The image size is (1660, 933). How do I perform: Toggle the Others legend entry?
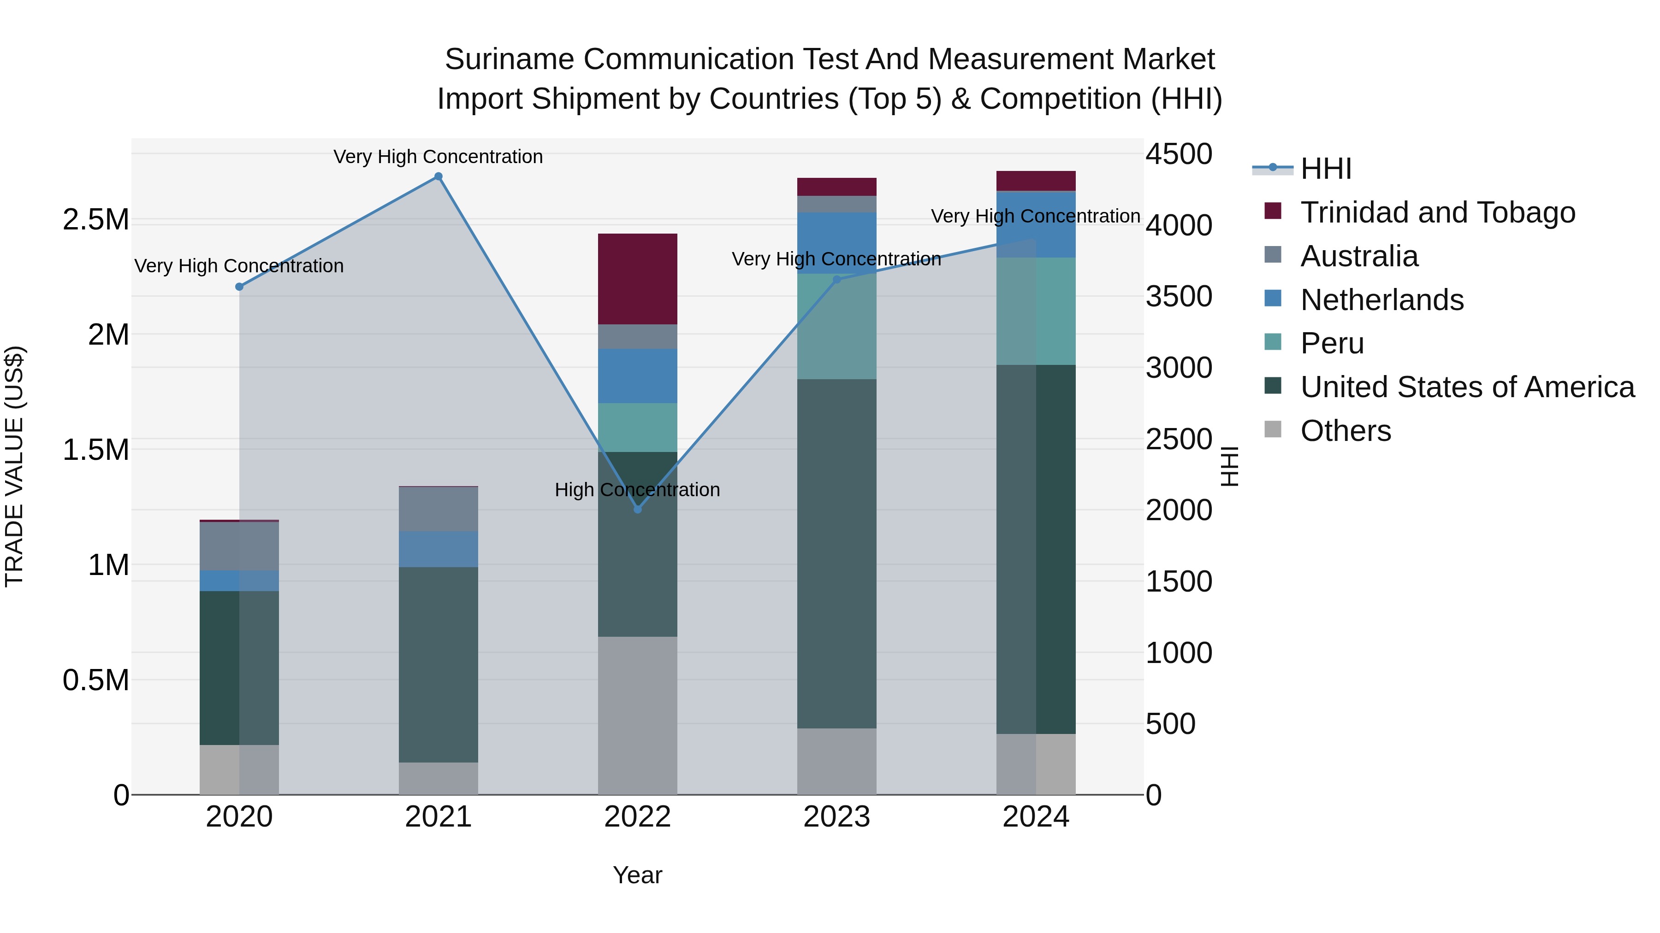(x=1328, y=431)
